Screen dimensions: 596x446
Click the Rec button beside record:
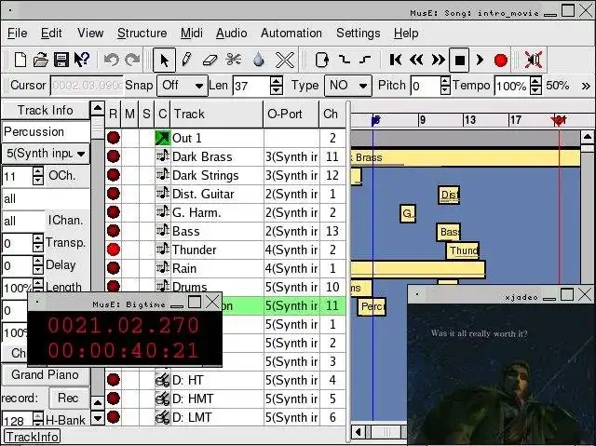pyautogui.click(x=68, y=398)
